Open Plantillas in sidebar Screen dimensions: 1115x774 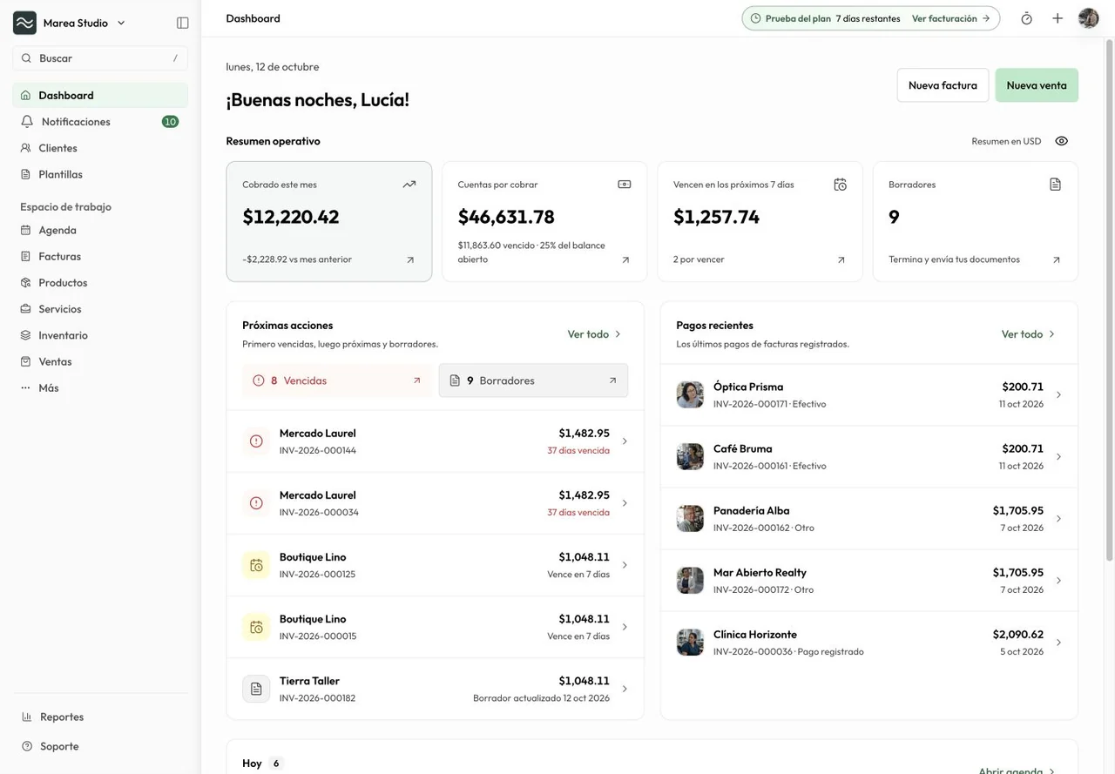coord(100,174)
